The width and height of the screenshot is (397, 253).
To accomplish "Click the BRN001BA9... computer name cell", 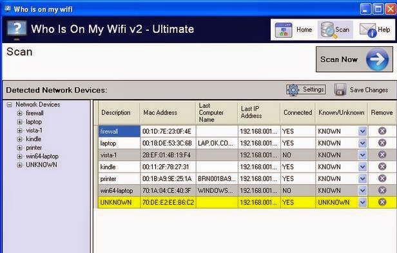I will click(x=217, y=178).
